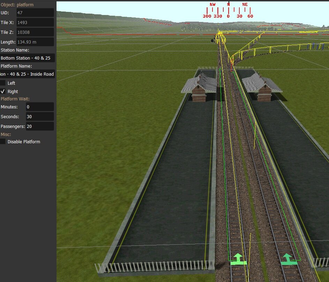The image size is (329, 282).
Task: Click the dark object beside the distant track
Action: point(212,40)
